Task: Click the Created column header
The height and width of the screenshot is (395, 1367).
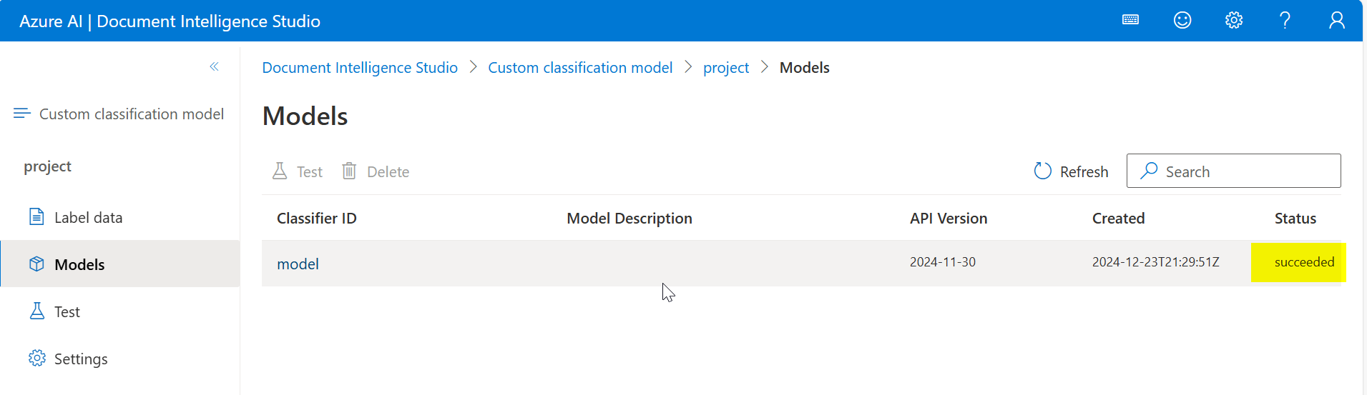Action: coord(1118,218)
